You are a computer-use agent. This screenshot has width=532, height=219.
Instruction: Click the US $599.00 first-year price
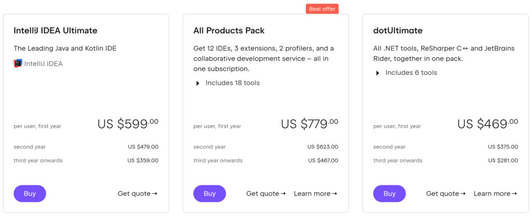click(128, 124)
